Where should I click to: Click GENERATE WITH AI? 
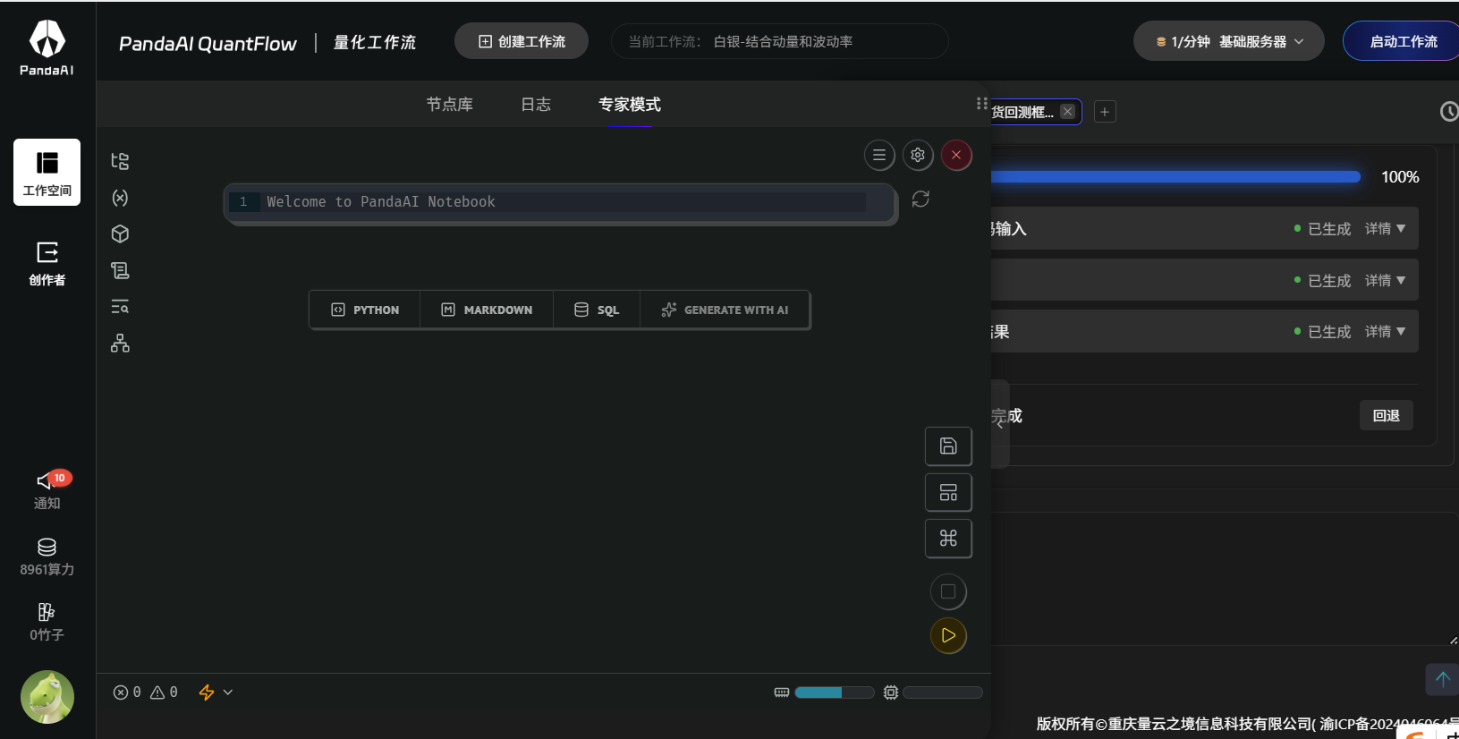[x=725, y=310]
